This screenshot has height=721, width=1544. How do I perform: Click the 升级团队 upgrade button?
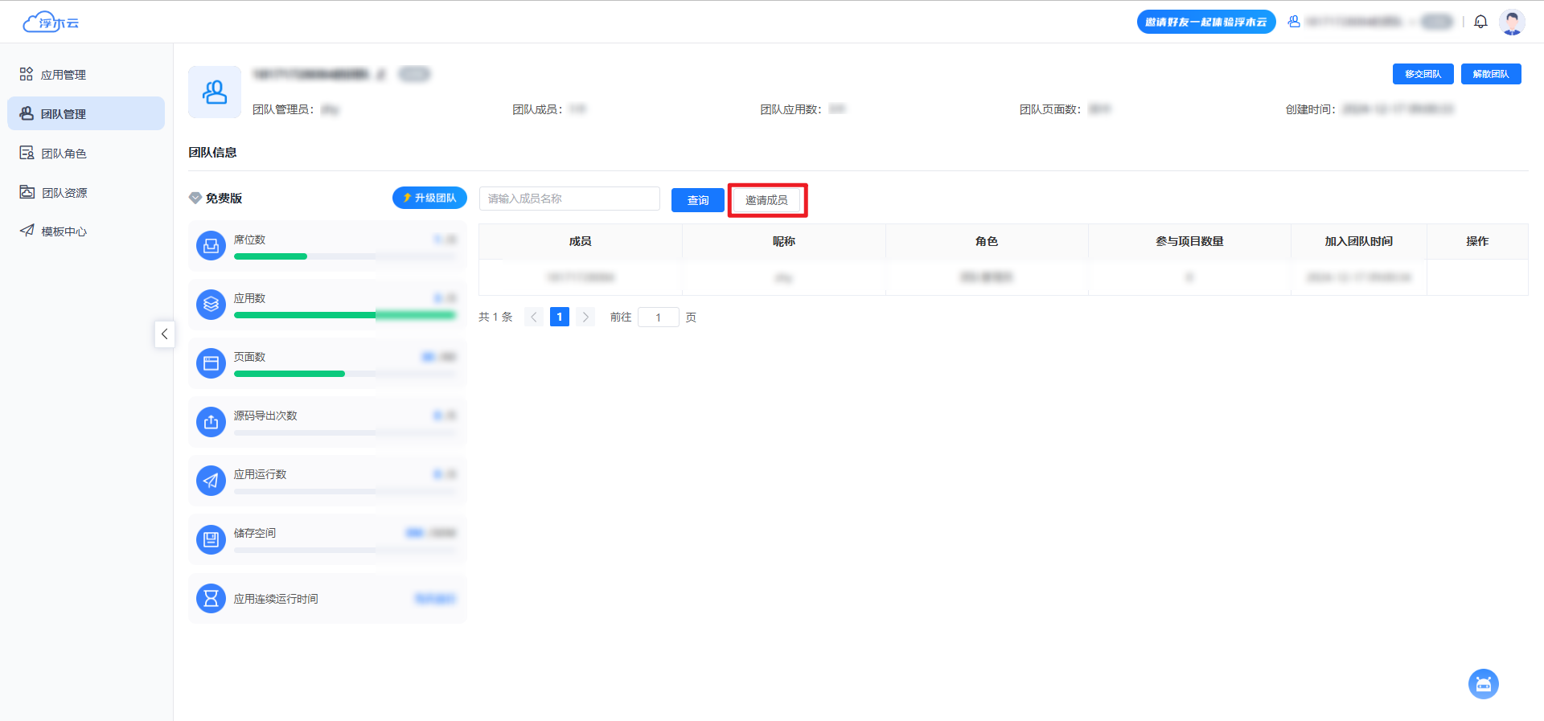pos(429,198)
